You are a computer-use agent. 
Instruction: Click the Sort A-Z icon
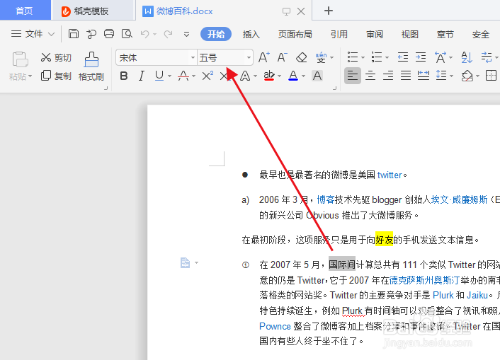click(x=467, y=58)
